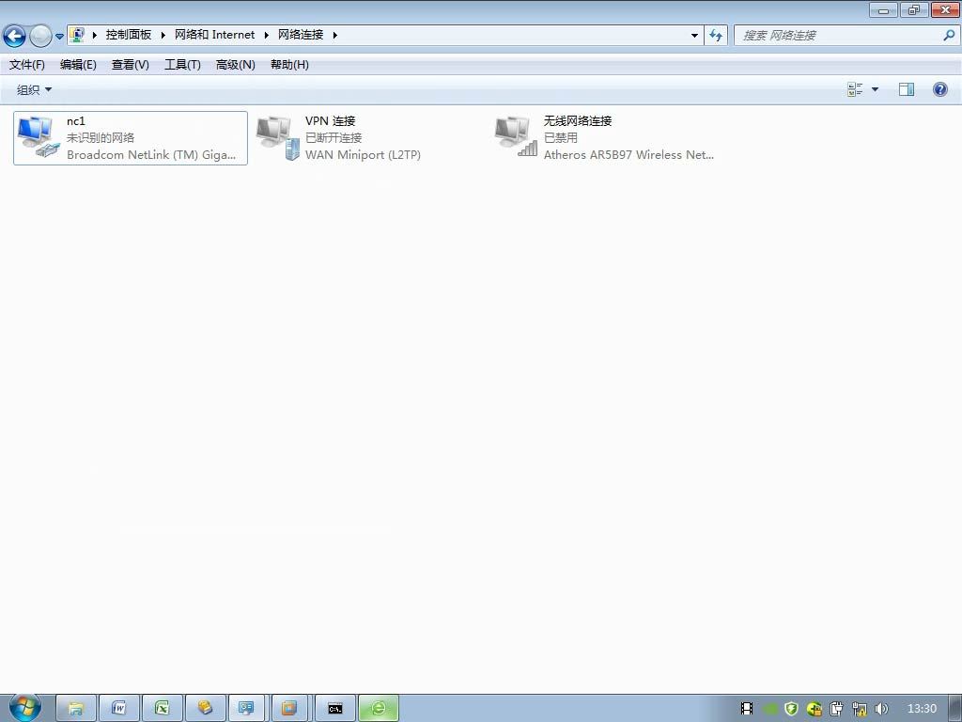This screenshot has height=722, width=962.
Task: Click the green shield security tray icon
Action: 791,709
